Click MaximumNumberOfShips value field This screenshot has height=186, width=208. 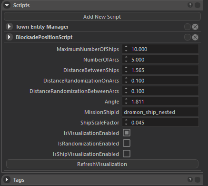[x=160, y=49]
